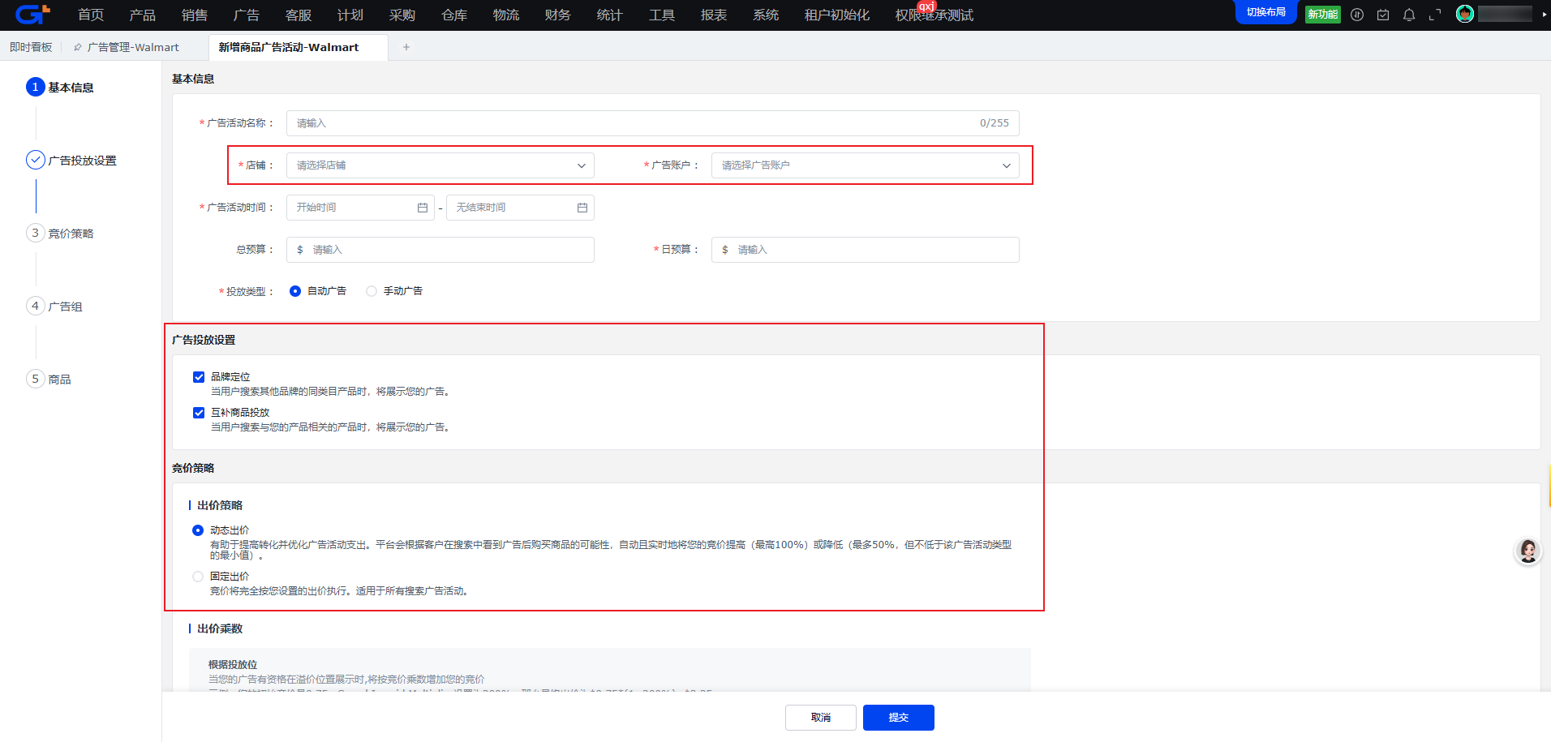The height and width of the screenshot is (742, 1551).
Task: Open 广告 menu
Action: (247, 15)
